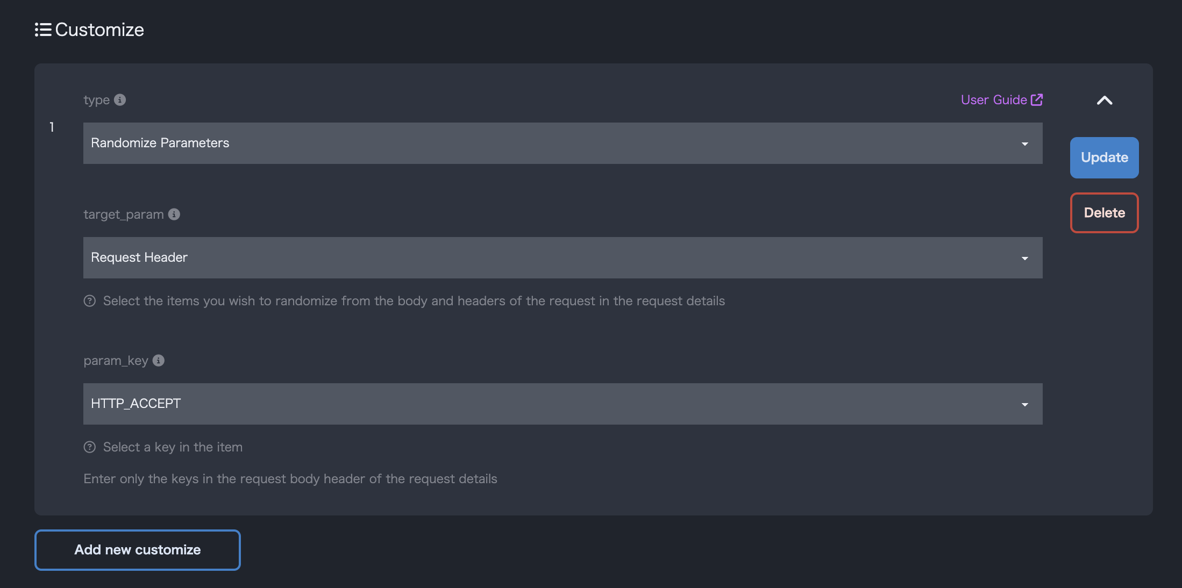1182x588 pixels.
Task: Collapse the customize panel with the chevron
Action: (1105, 101)
